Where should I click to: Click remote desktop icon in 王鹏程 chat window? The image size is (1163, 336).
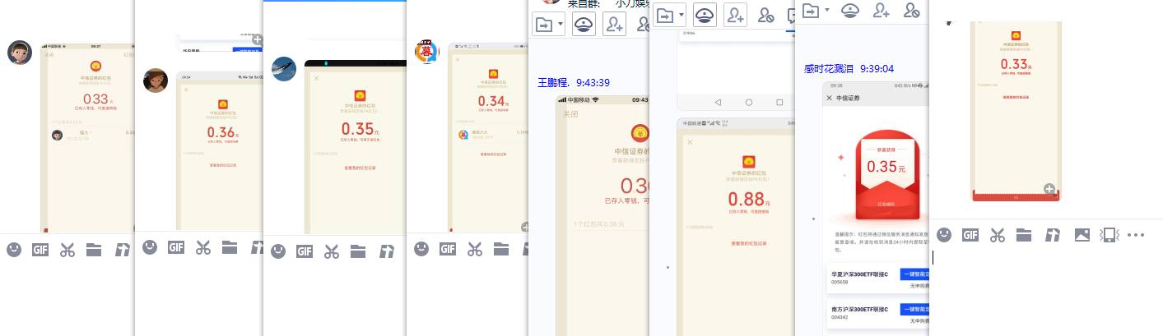tap(584, 23)
